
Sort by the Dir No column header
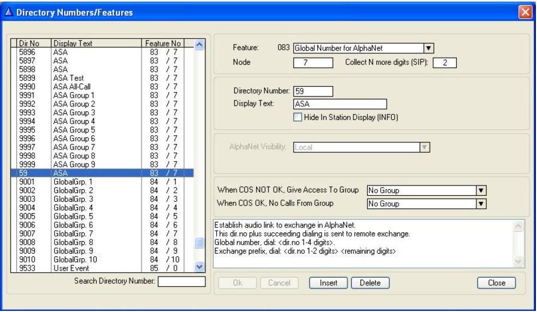click(x=31, y=43)
